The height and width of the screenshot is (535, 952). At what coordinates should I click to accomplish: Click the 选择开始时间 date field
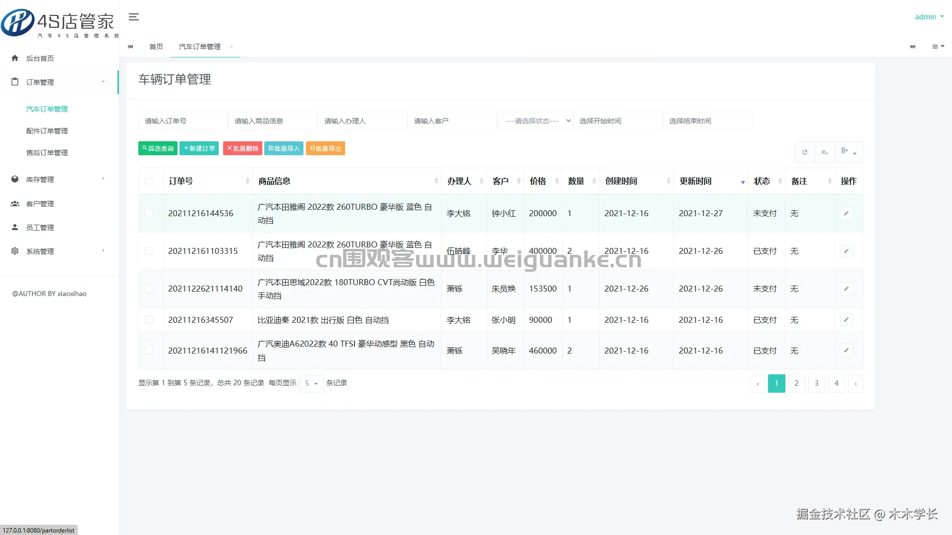[618, 121]
